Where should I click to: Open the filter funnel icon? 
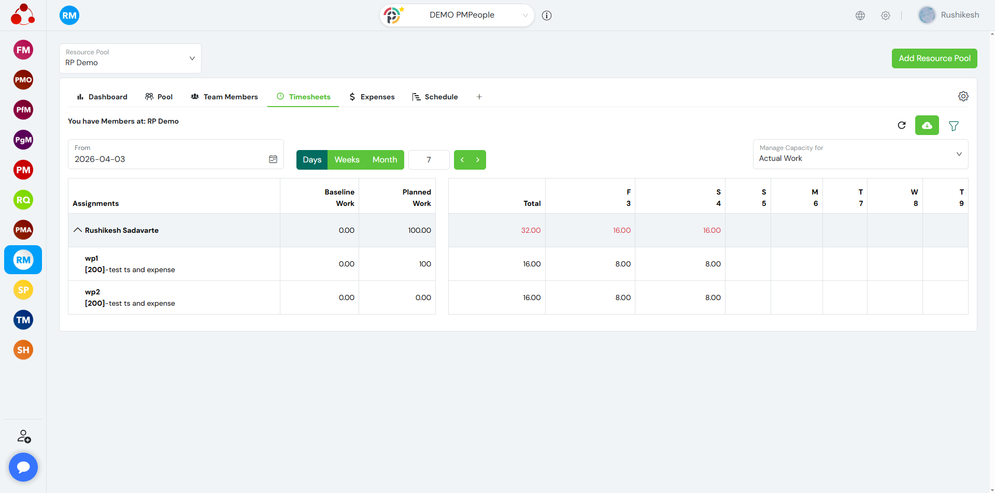point(954,126)
